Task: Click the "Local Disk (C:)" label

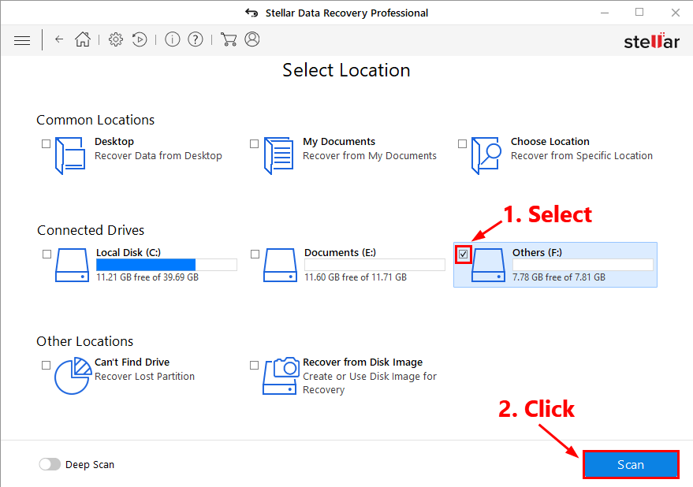Action: point(129,252)
